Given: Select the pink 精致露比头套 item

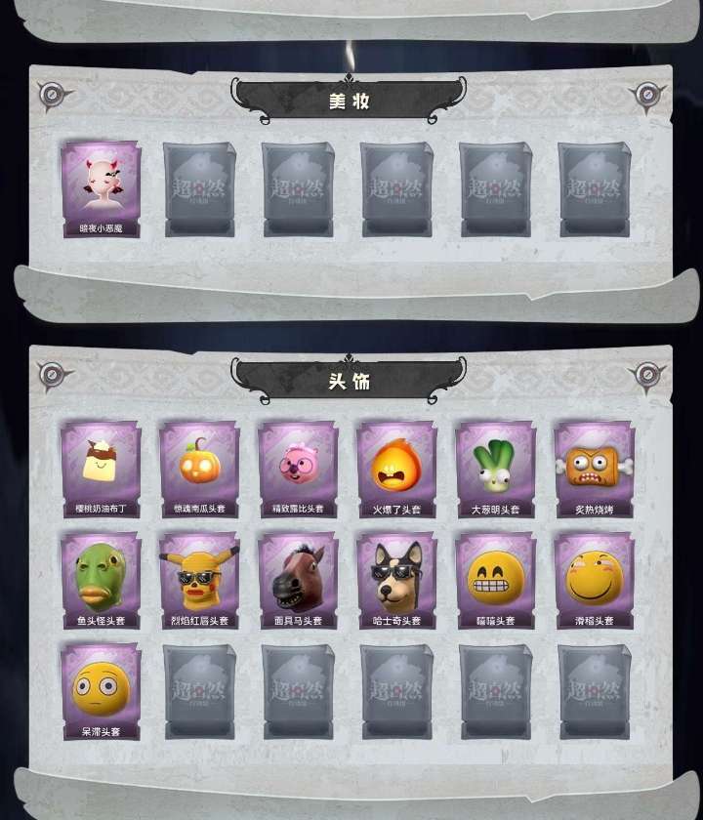Looking at the screenshot, I should (298, 470).
